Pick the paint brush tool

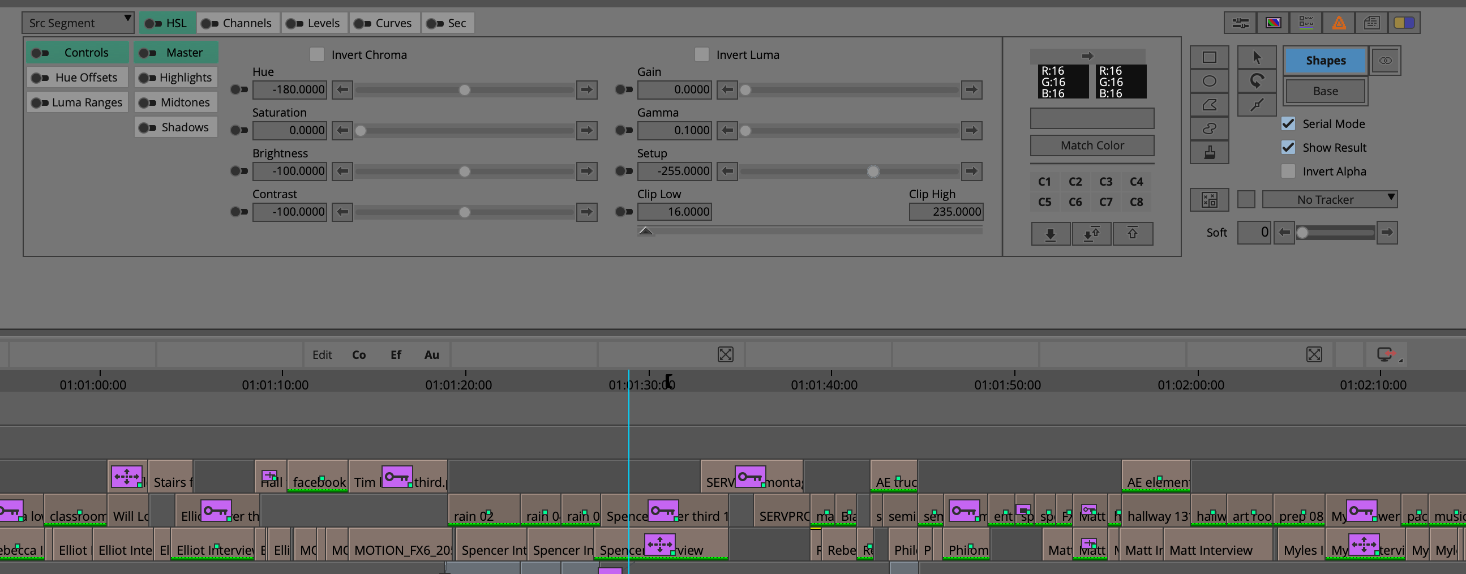pyautogui.click(x=1209, y=152)
